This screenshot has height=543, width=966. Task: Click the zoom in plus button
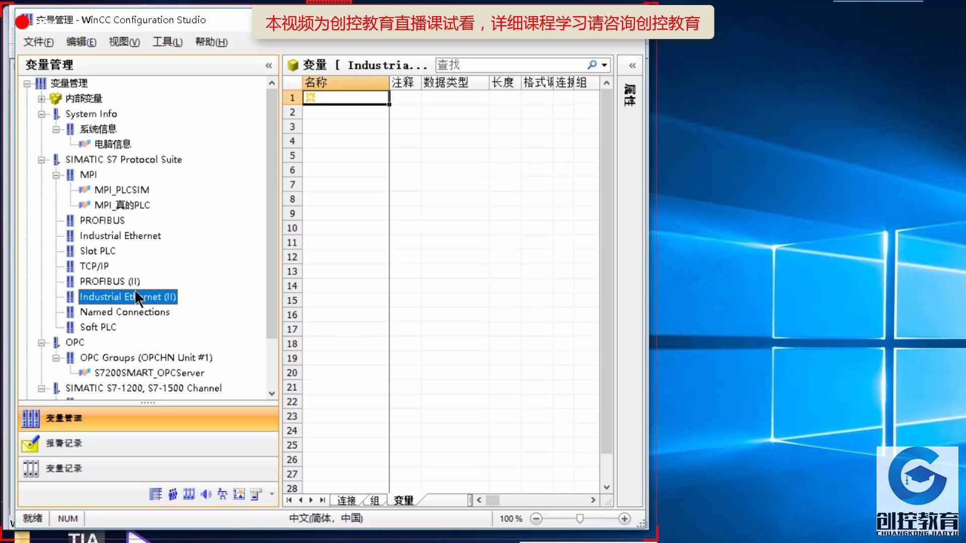coord(624,518)
